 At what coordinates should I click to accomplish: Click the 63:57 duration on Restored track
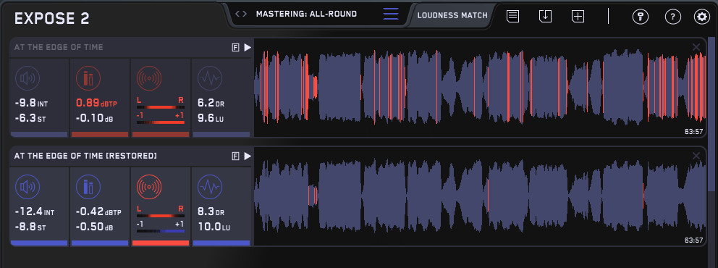coord(693,240)
